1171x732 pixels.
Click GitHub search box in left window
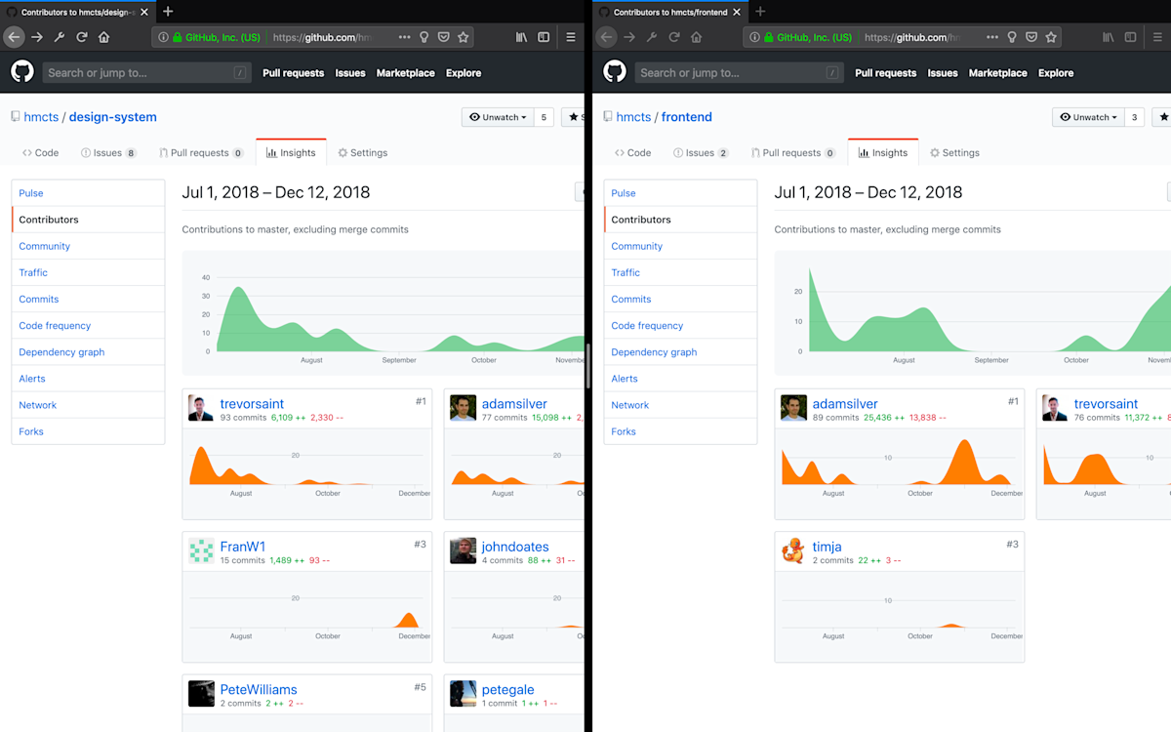coord(146,73)
